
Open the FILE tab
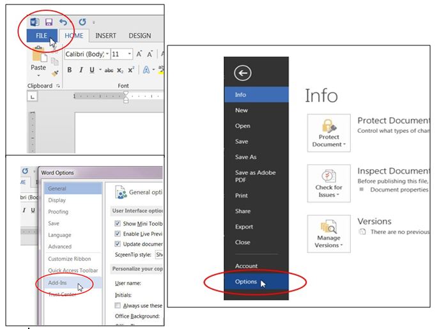click(42, 36)
